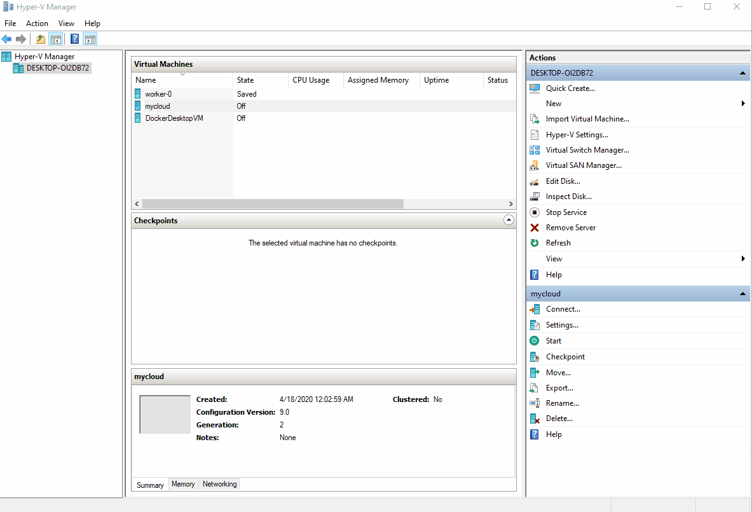Screen dimensions: 752x512
Task: Click the created date 4/18/2020 12:02:59 AM
Action: (316, 399)
